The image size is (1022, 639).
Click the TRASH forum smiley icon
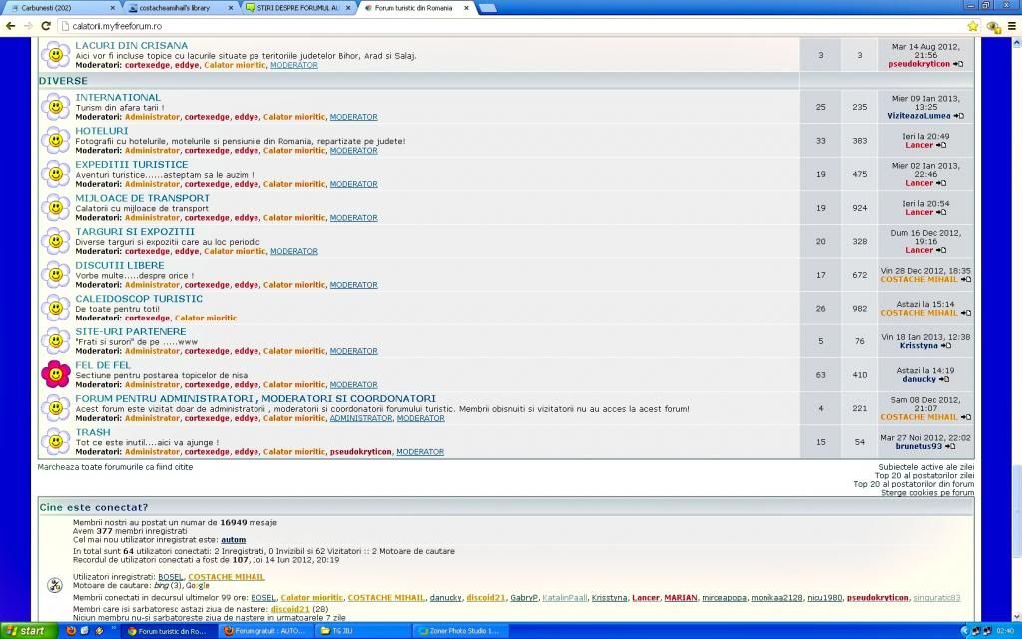pyautogui.click(x=55, y=441)
